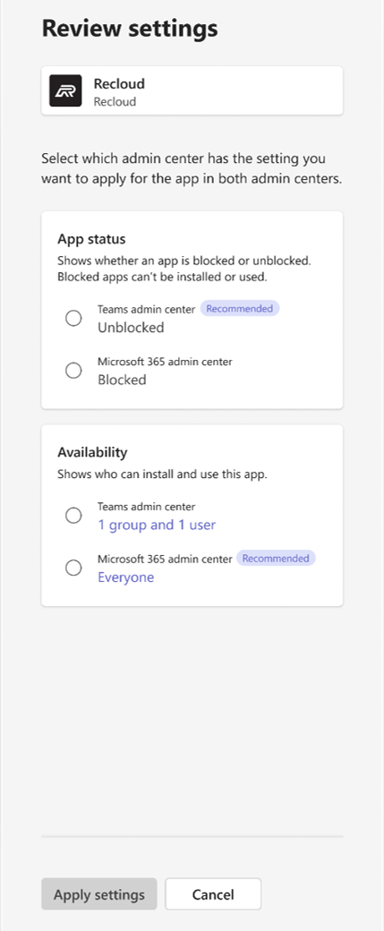The height and width of the screenshot is (931, 384).
Task: Click the 'Review settings' heading
Action: pyautogui.click(x=130, y=28)
